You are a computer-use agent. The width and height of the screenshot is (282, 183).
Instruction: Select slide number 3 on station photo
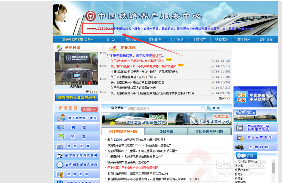point(89,83)
